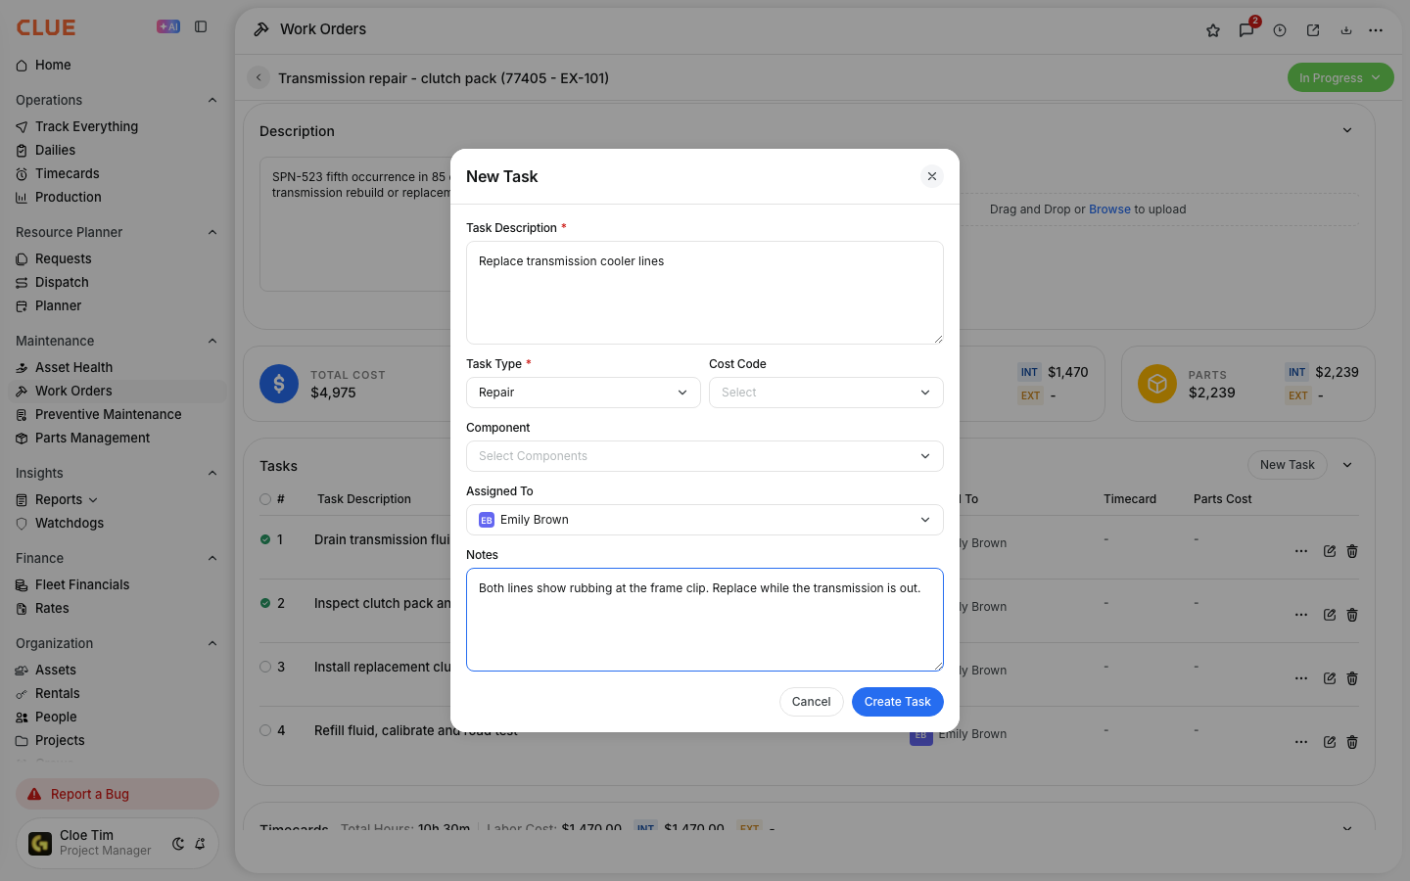Click the open-in-new-window icon
This screenshot has width=1410, height=881.
[1313, 30]
